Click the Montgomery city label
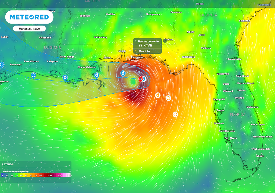 pyautogui.click(x=153, y=14)
